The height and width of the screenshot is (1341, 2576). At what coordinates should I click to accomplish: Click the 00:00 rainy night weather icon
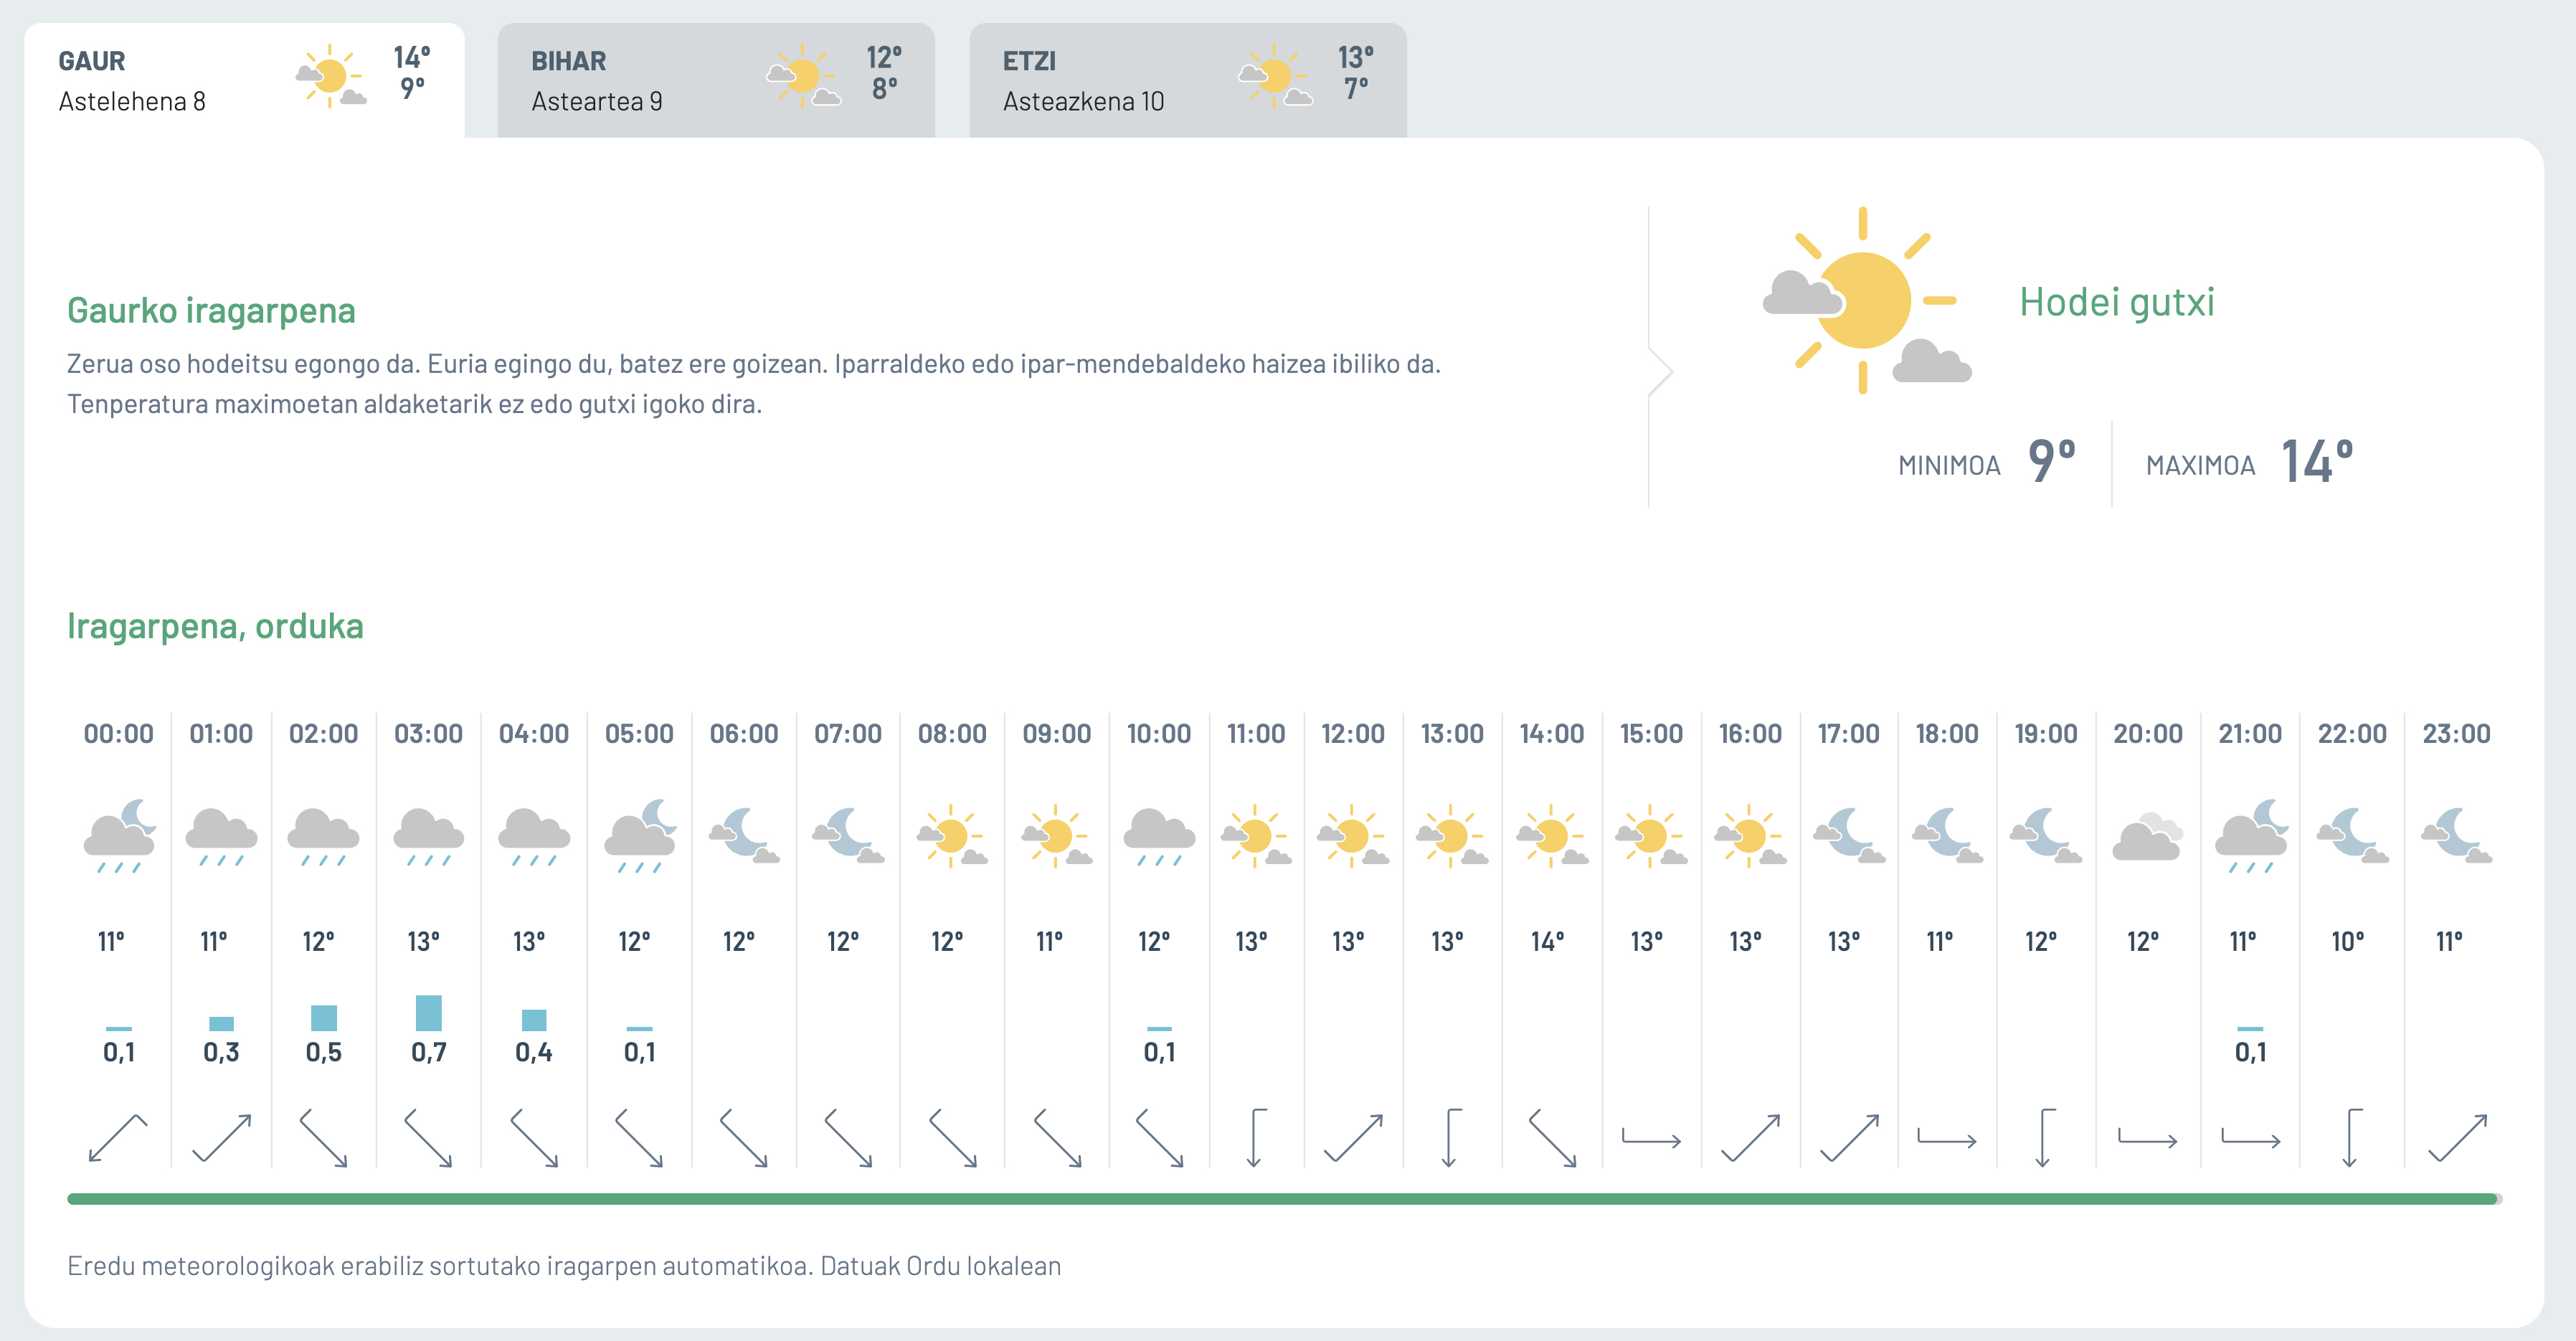(x=120, y=836)
